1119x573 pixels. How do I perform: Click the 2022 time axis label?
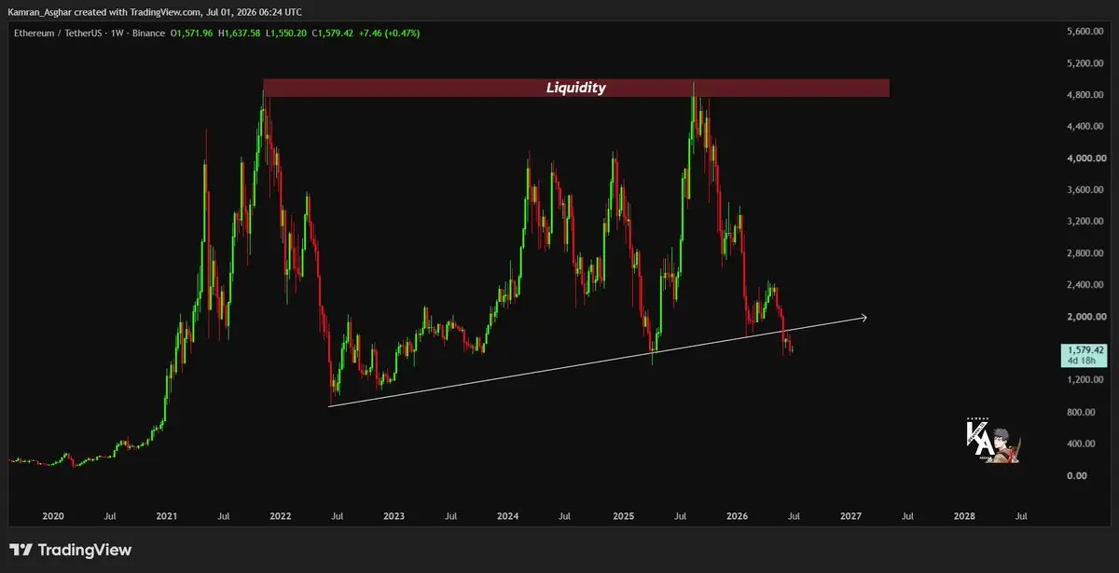[281, 515]
